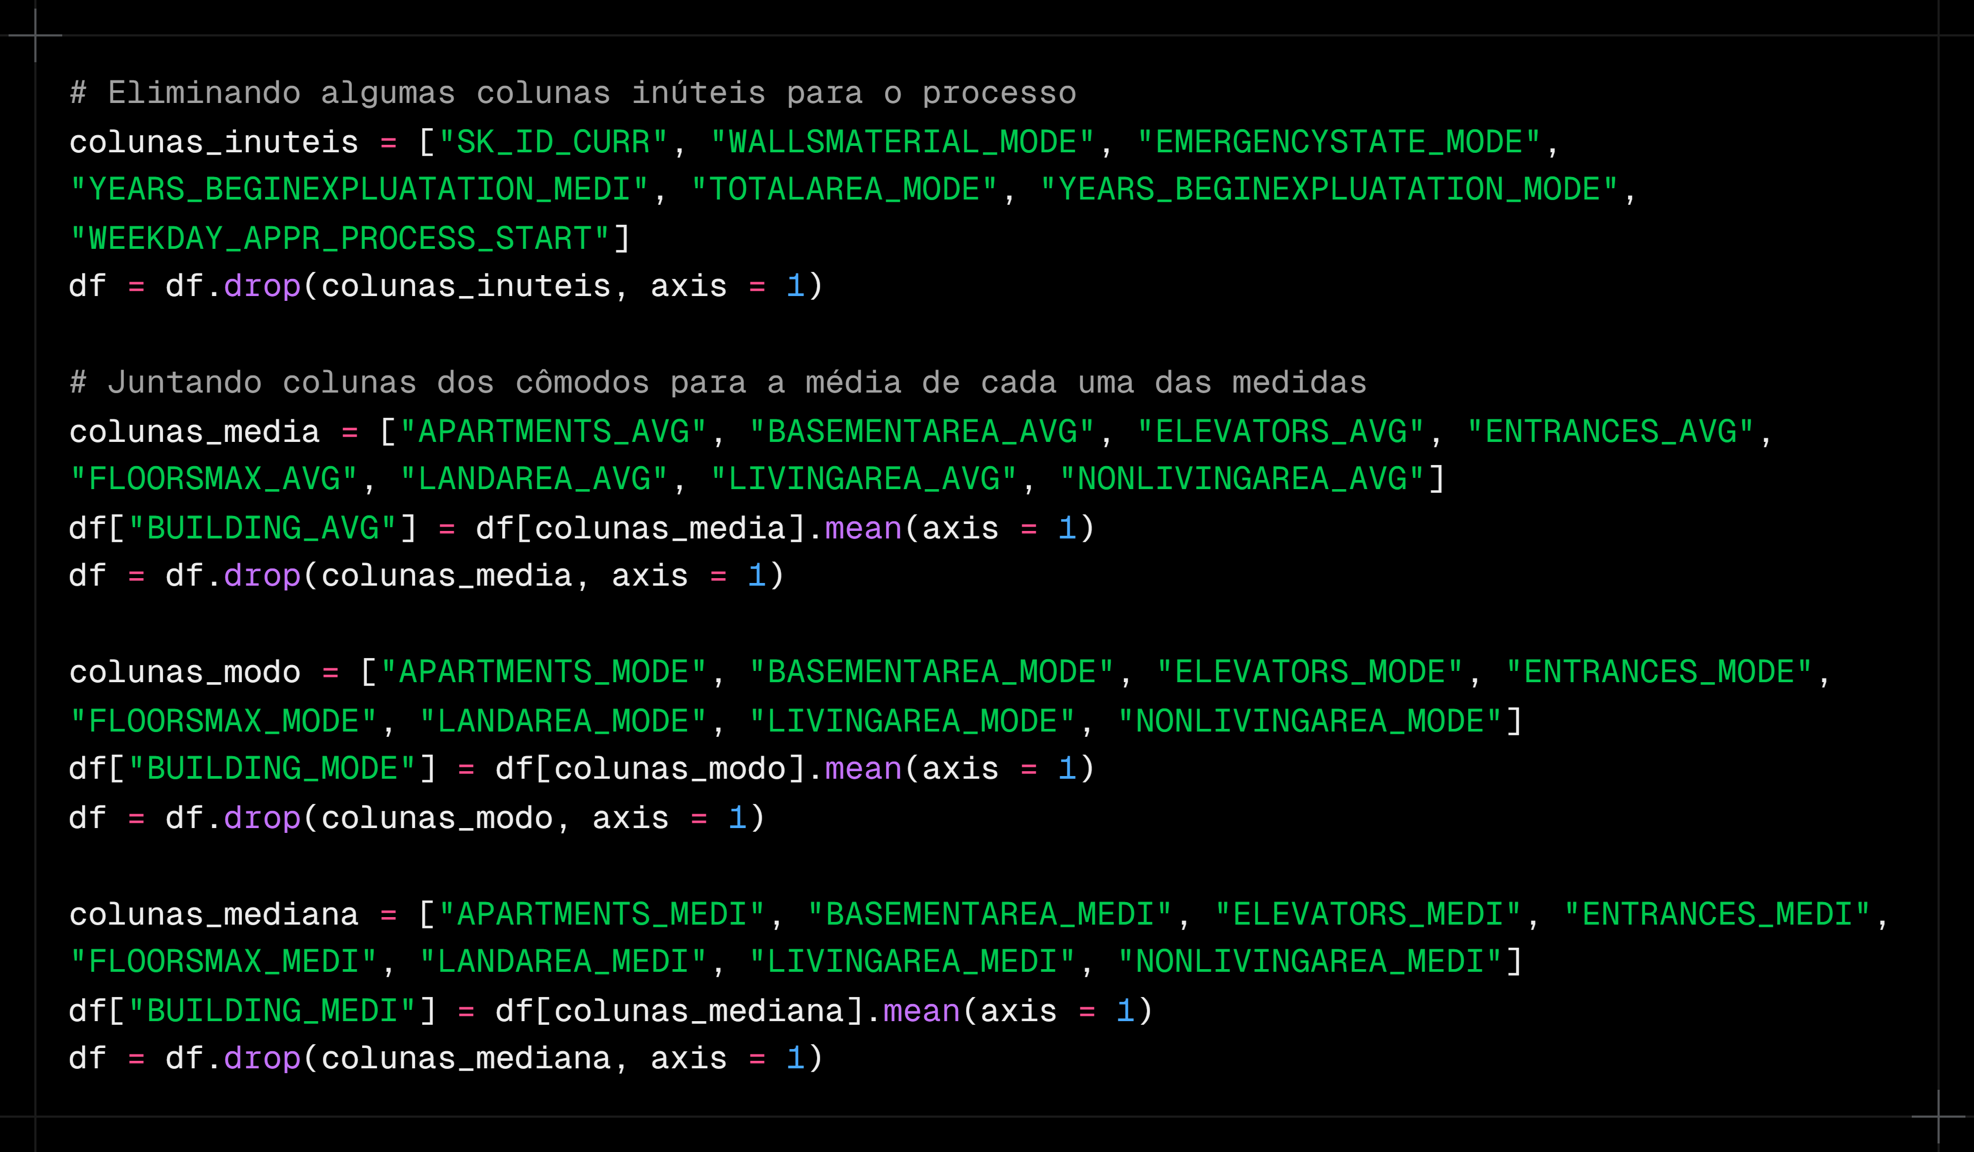Click the string "FLOORSMAX_MODE"
1974x1152 pixels.
224,721
